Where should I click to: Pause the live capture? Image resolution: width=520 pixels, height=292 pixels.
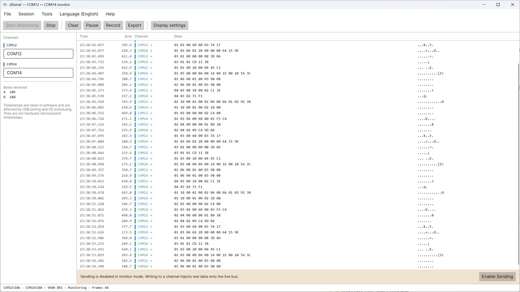[x=92, y=25]
